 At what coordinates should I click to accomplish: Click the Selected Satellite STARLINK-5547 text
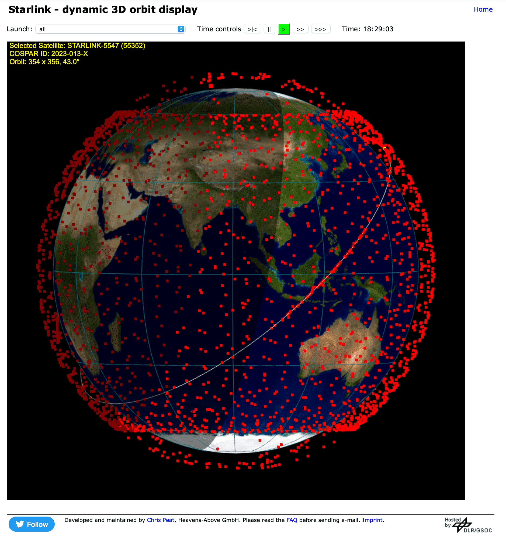(77, 46)
